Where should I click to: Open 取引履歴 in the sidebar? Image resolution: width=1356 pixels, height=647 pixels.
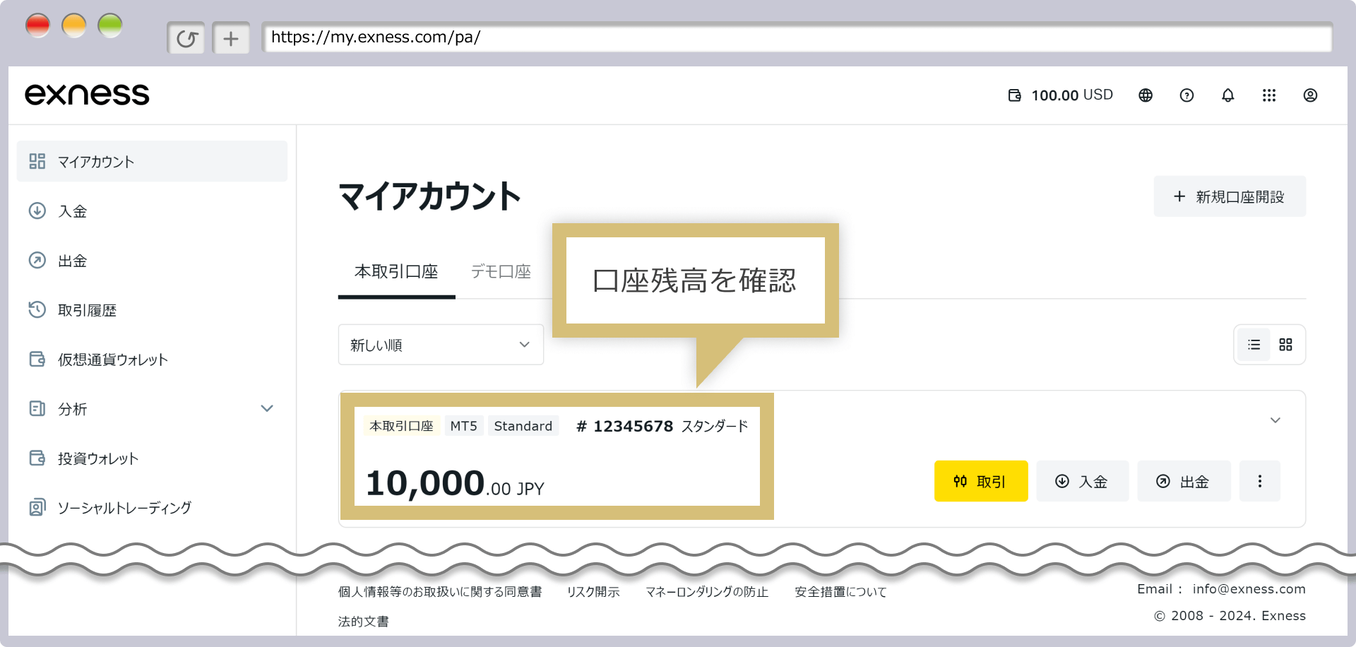(152, 310)
